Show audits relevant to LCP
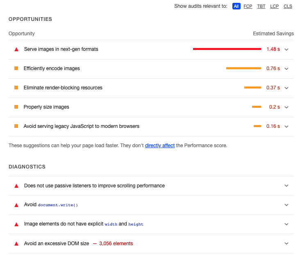The image size is (300, 255). pyautogui.click(x=274, y=6)
